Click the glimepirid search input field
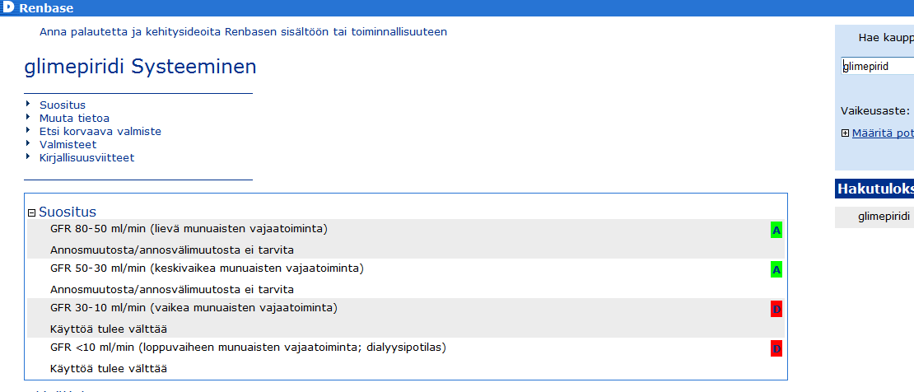914x392 pixels. [877, 67]
